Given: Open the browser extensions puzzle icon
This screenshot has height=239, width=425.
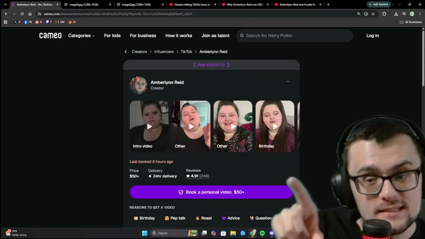Looking at the screenshot, I should point(384,14).
